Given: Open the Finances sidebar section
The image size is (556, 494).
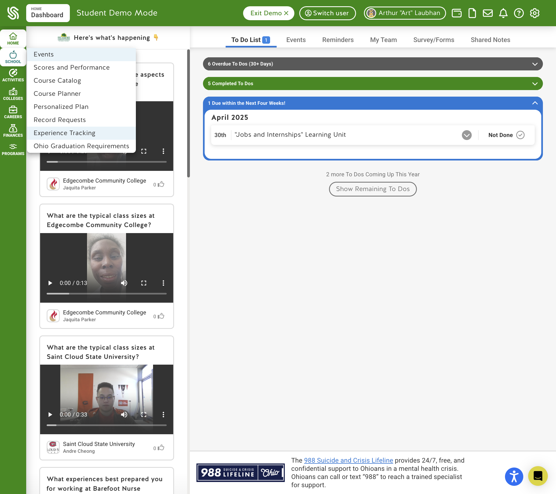Looking at the screenshot, I should 13,131.
